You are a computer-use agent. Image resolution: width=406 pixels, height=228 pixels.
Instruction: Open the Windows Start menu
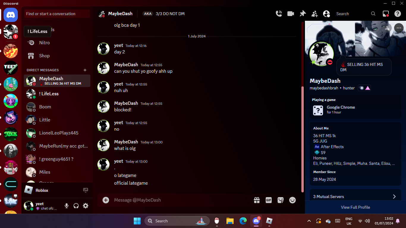pos(137,221)
